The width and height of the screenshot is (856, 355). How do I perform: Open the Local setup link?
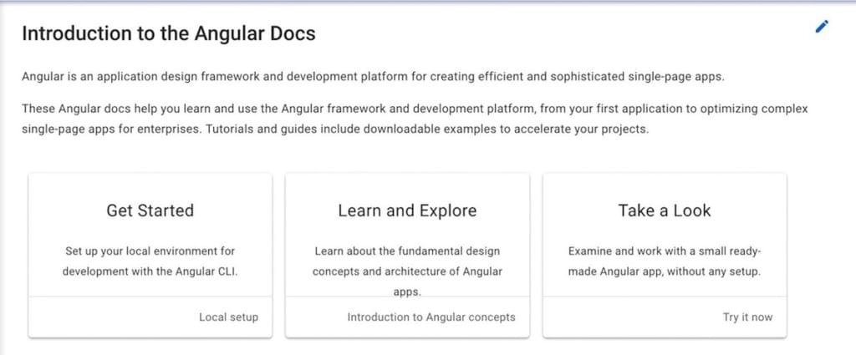click(x=228, y=317)
